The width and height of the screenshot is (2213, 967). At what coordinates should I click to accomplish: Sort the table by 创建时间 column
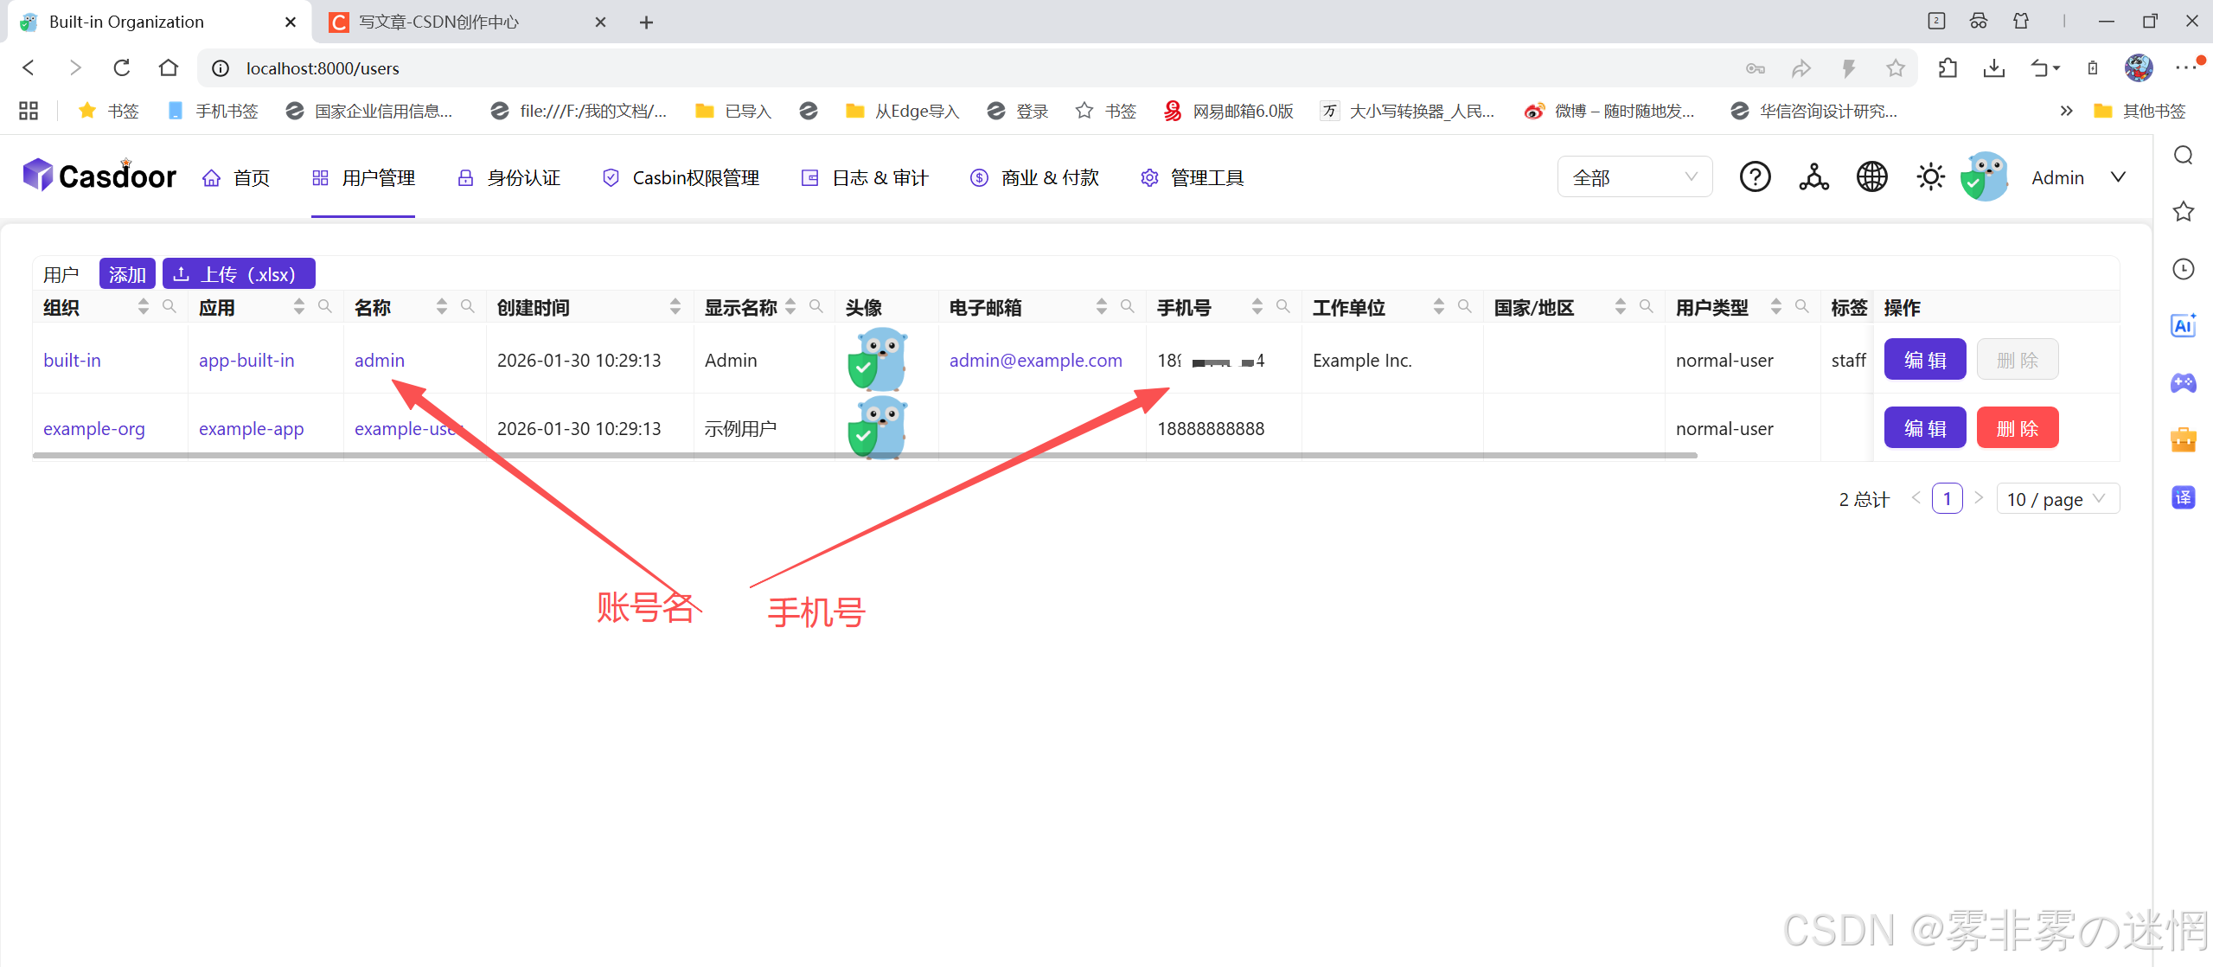(x=675, y=306)
